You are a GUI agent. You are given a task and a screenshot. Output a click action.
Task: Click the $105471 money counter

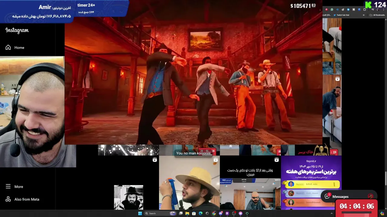[x=303, y=6]
